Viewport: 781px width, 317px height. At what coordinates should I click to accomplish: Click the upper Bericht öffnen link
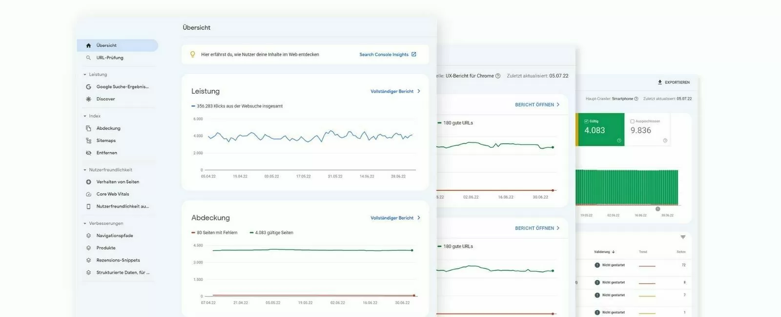(534, 105)
